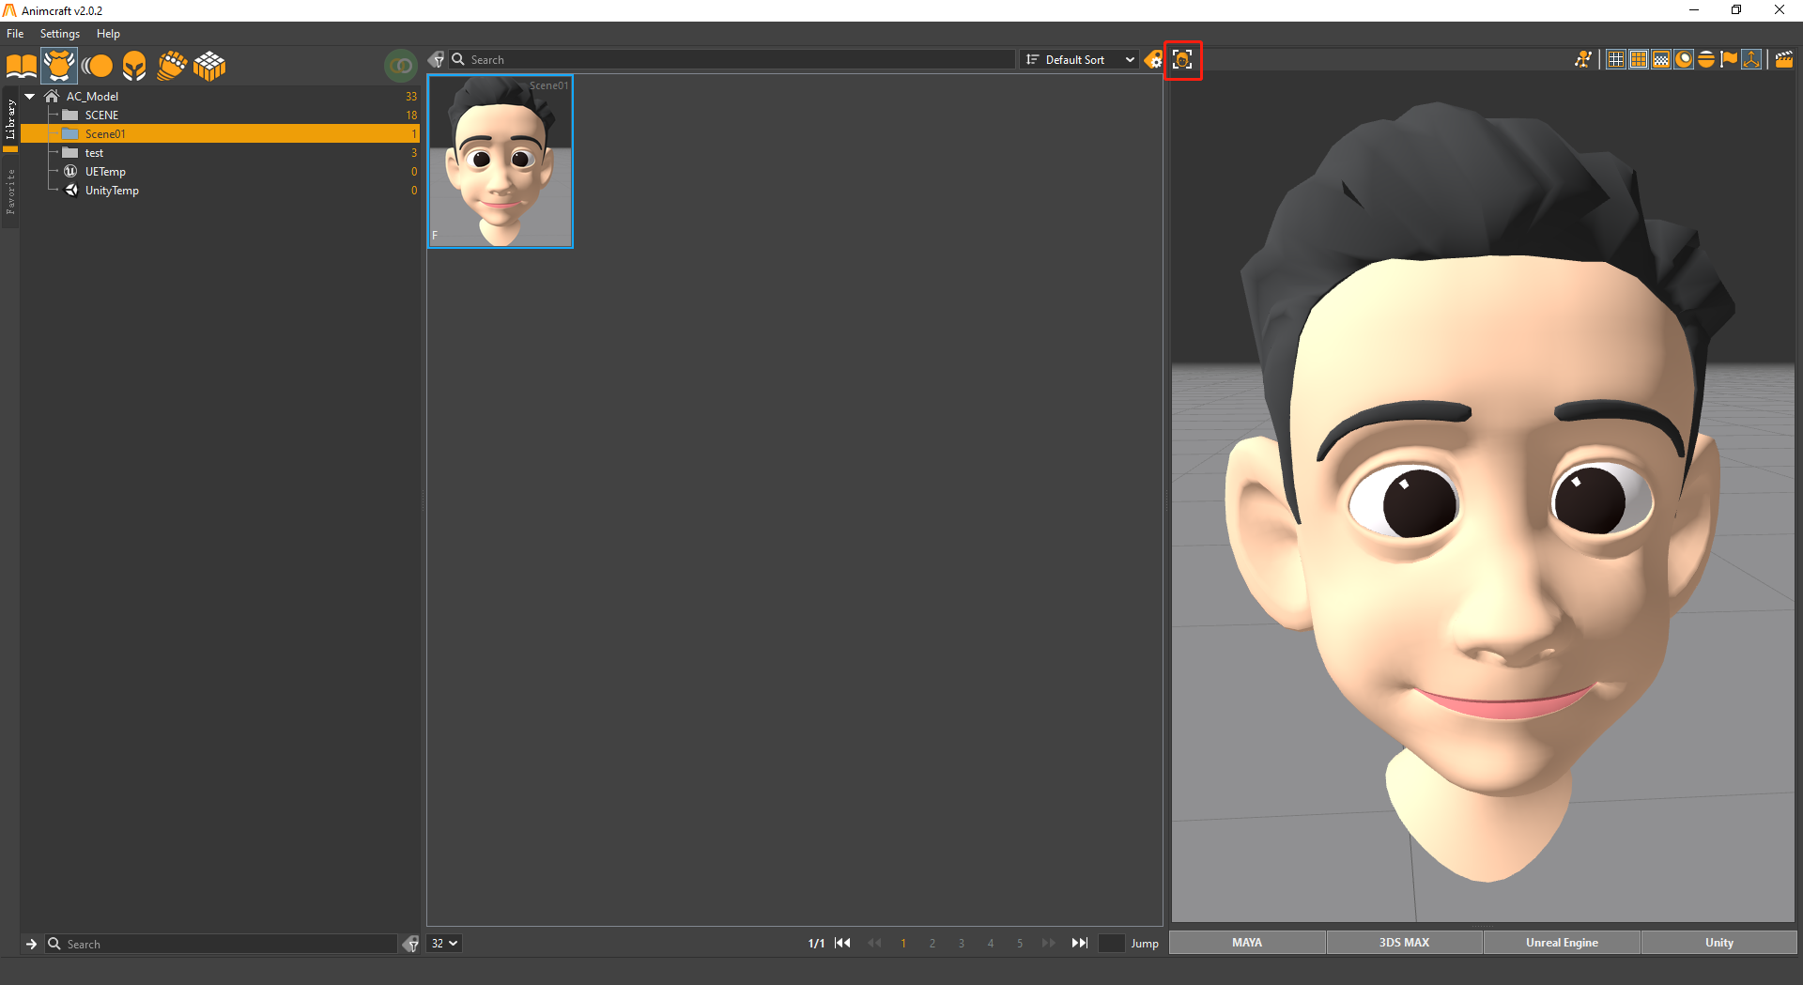Image resolution: width=1803 pixels, height=985 pixels.
Task: Select the cube category icon
Action: pyautogui.click(x=209, y=66)
